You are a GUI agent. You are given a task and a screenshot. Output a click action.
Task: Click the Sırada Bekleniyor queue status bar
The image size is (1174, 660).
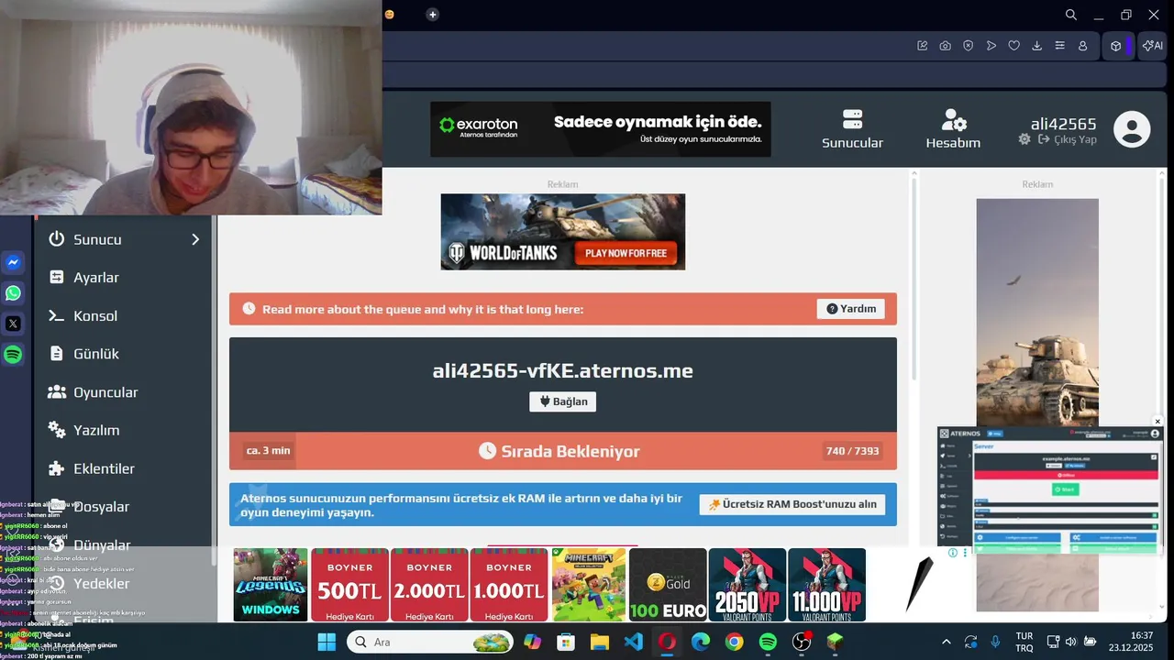coord(563,451)
